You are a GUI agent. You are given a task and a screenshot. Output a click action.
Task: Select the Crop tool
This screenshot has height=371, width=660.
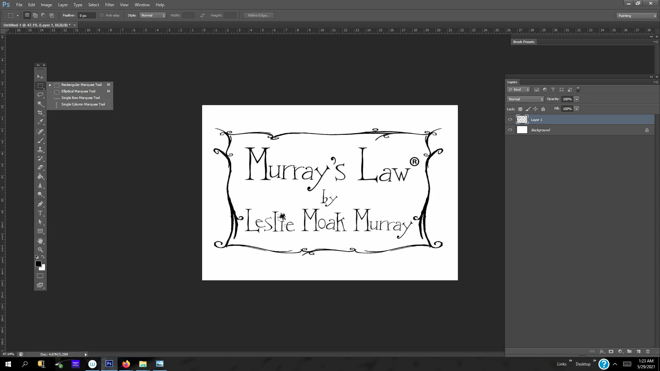(x=40, y=113)
